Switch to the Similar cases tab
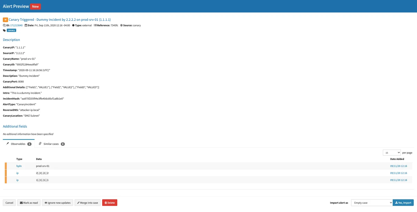The height and width of the screenshot is (212, 417). click(x=52, y=144)
